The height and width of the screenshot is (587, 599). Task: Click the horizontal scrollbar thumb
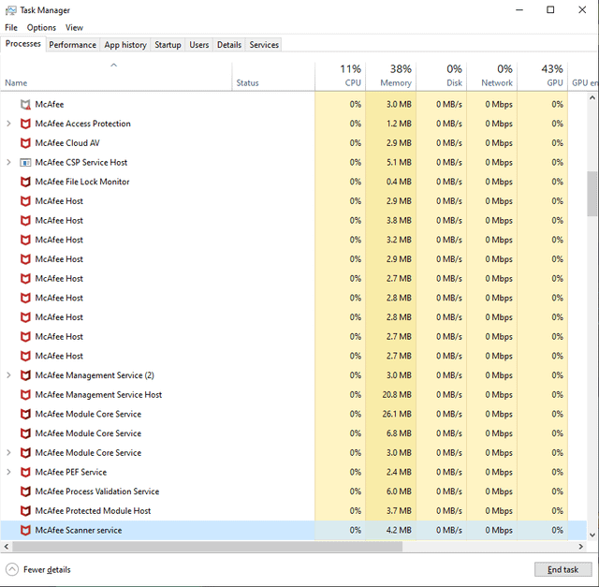point(208,547)
